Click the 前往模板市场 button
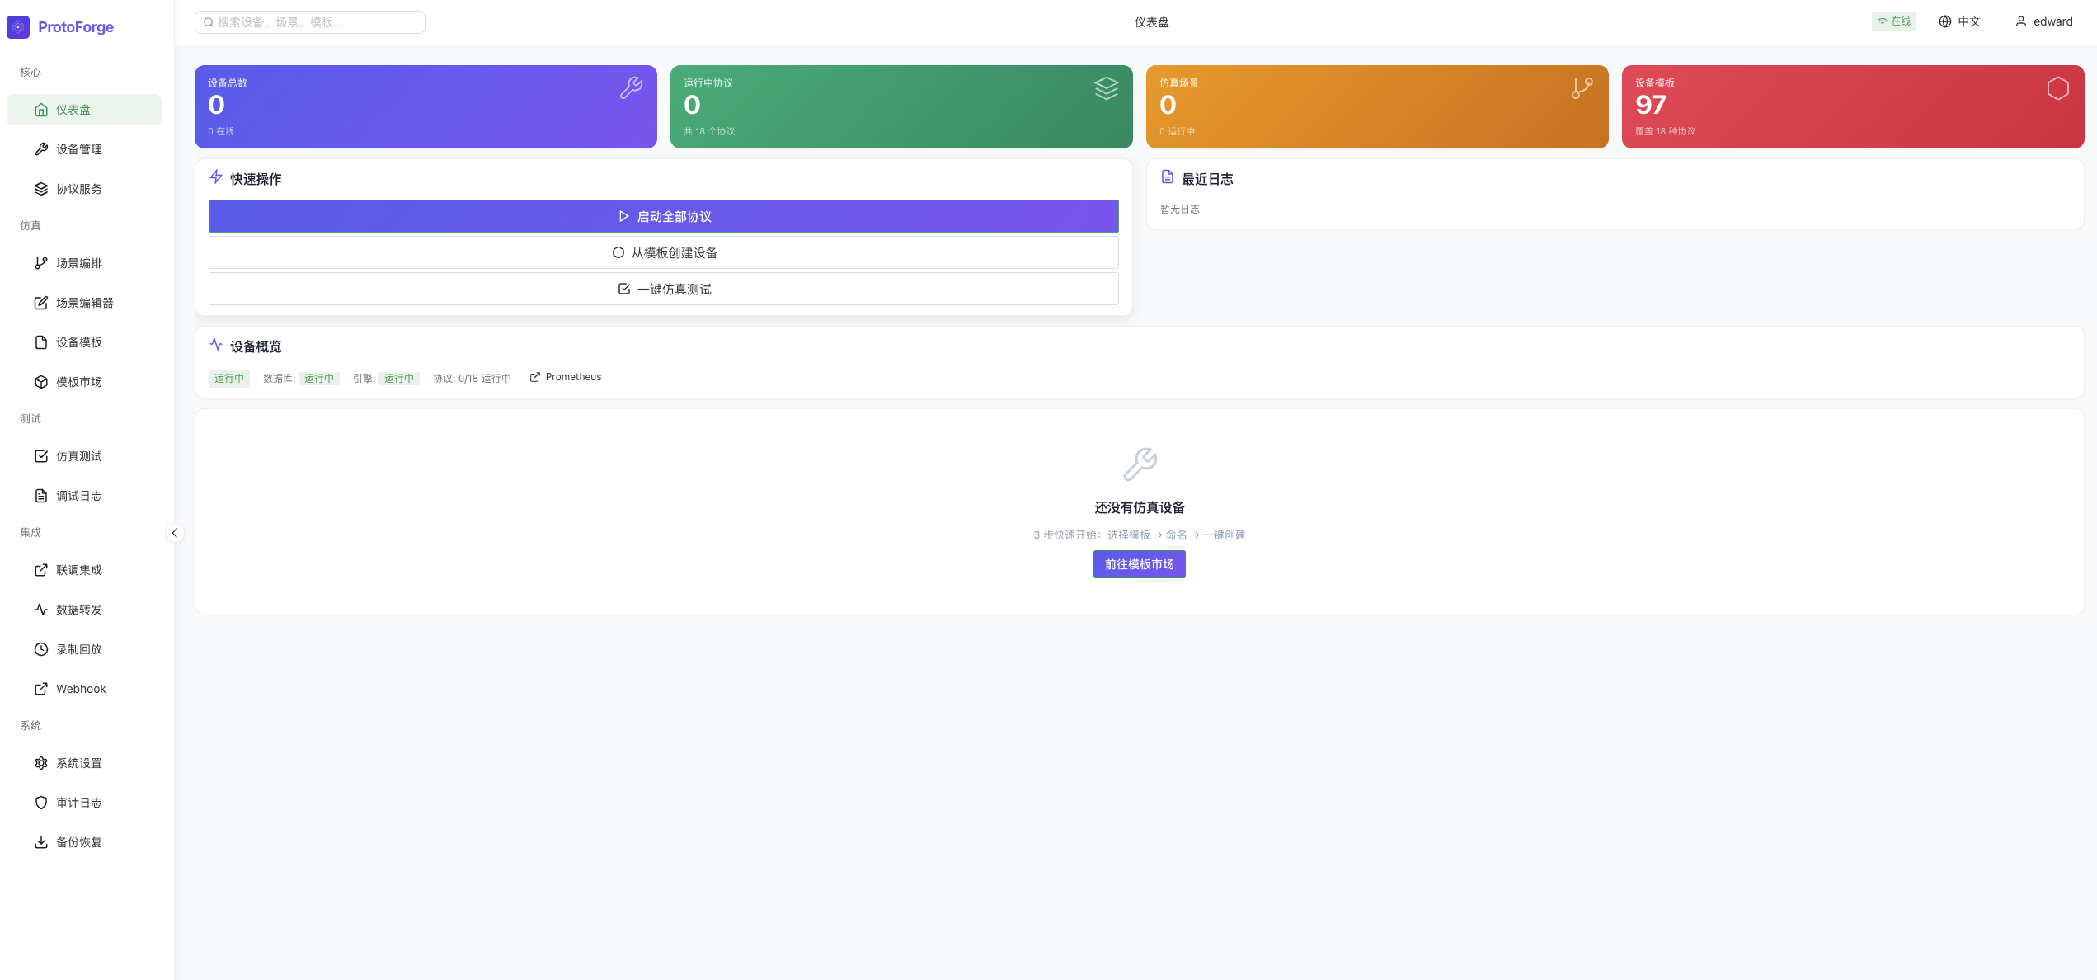 1140,564
